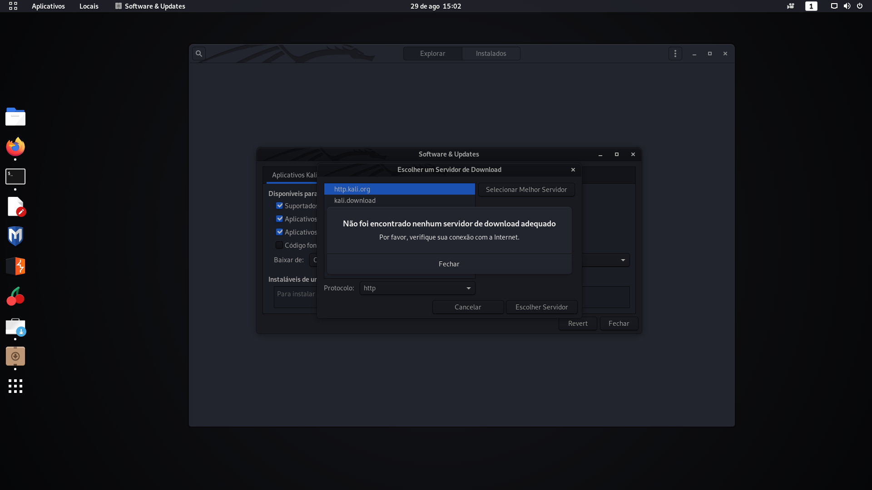Image resolution: width=872 pixels, height=490 pixels.
Task: Click the display icon in system tray
Action: pos(834,6)
